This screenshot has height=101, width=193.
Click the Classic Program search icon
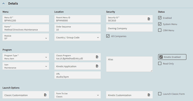tap(97, 57)
